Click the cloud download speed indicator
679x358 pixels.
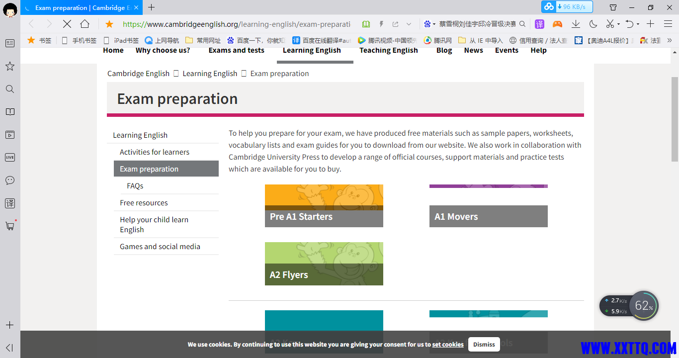(567, 7)
